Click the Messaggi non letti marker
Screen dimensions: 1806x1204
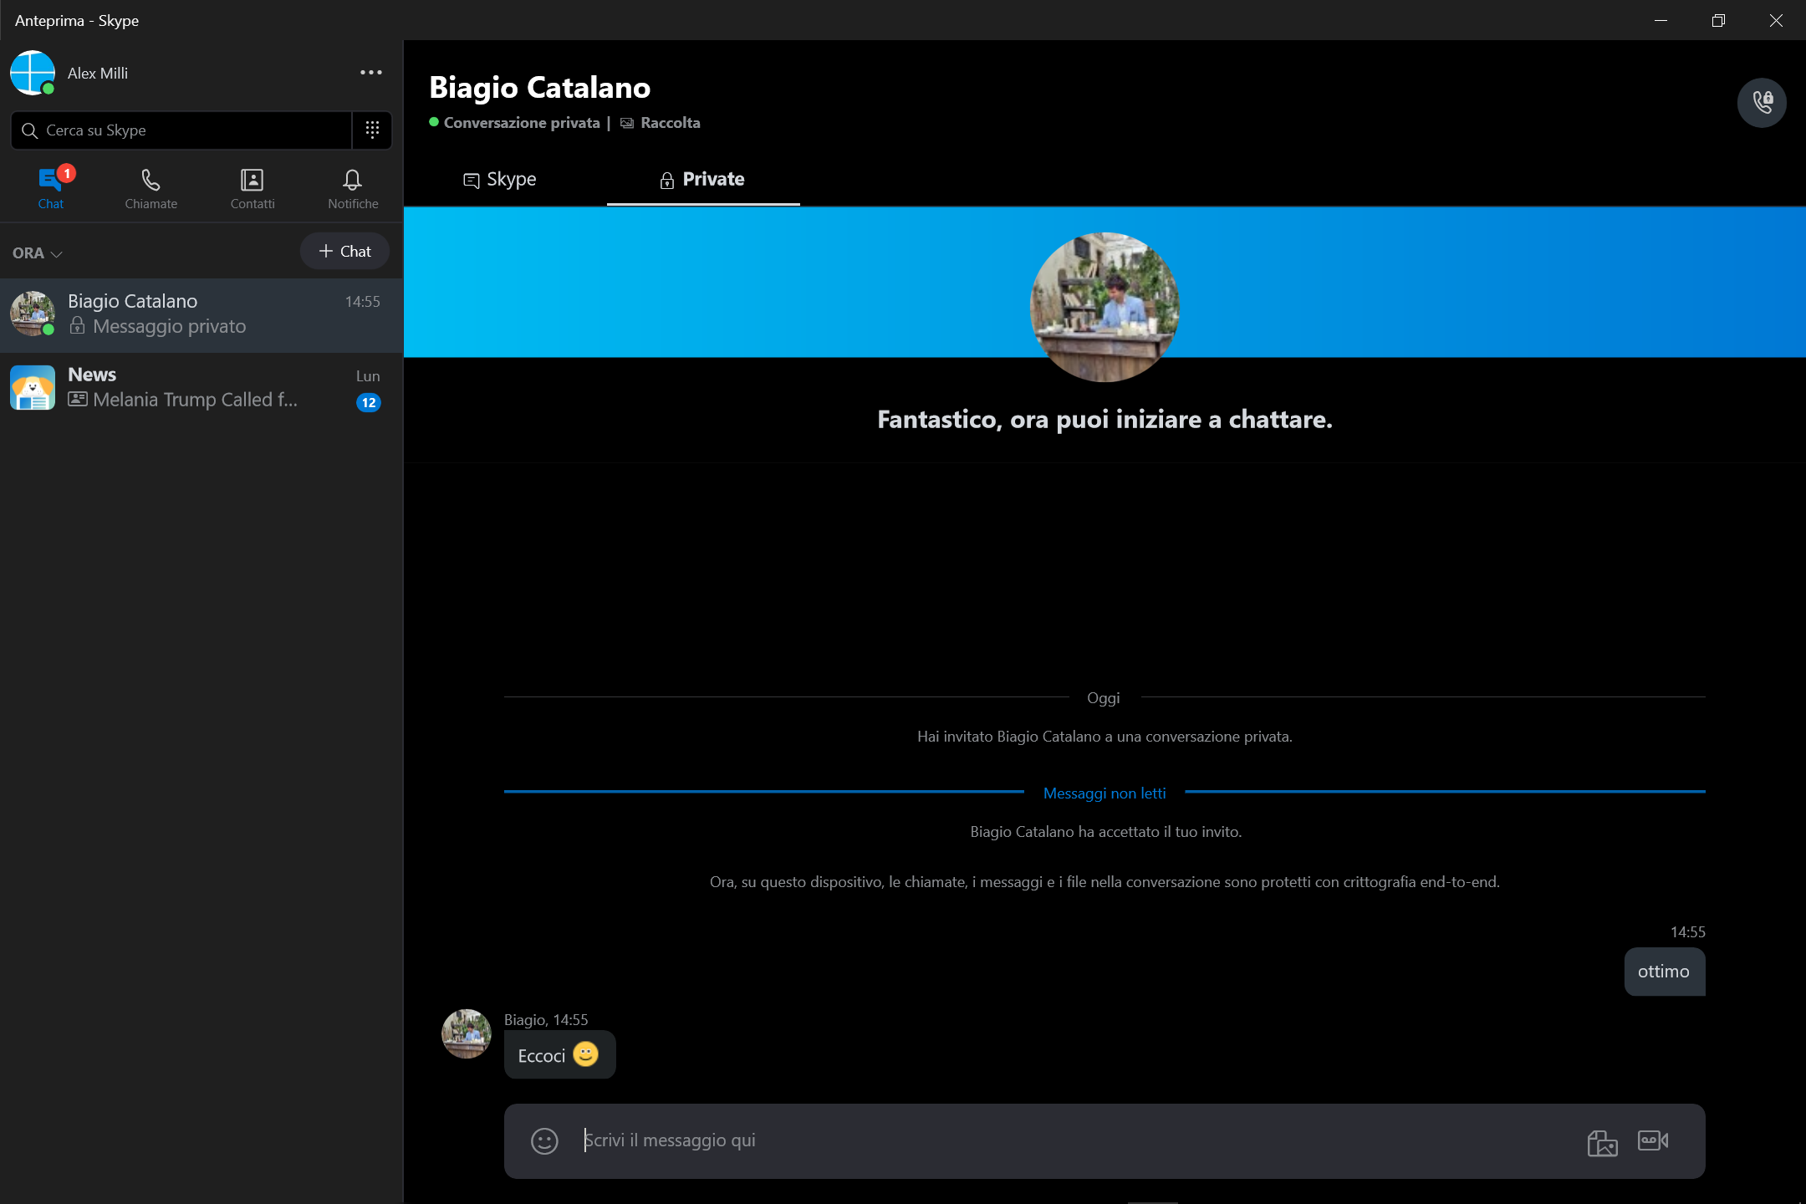(x=1105, y=793)
